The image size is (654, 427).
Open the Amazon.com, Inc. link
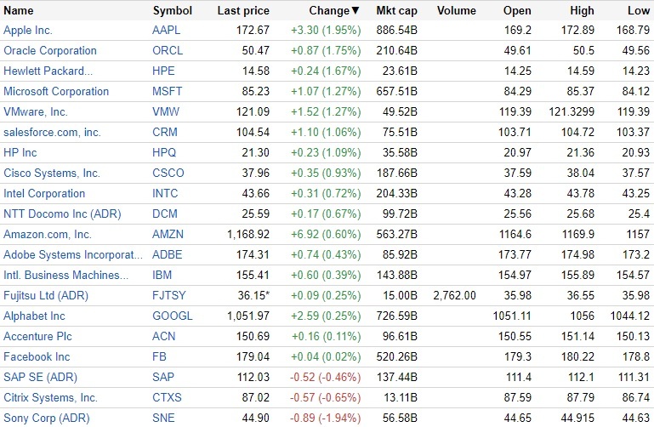[48, 234]
